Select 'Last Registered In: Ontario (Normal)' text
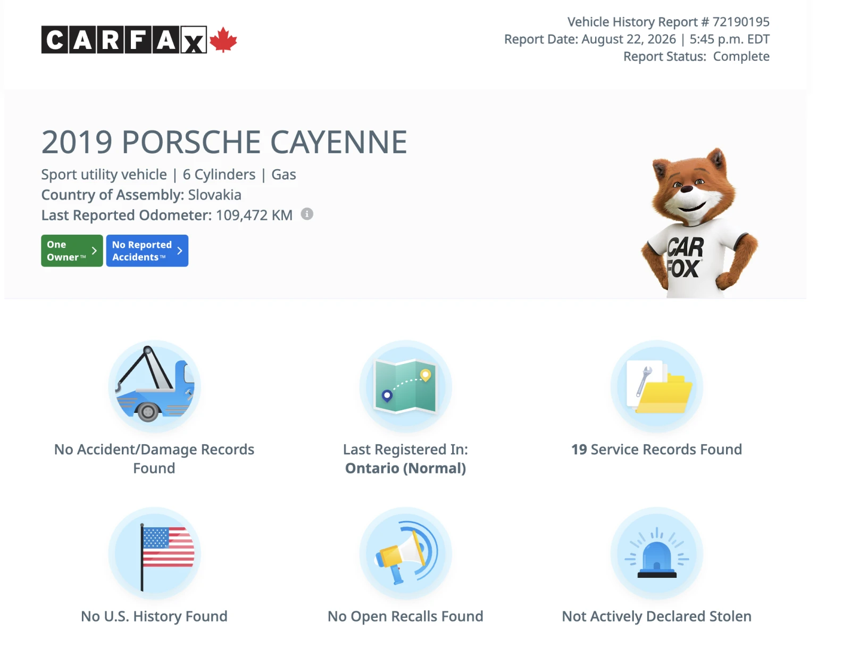 405,459
